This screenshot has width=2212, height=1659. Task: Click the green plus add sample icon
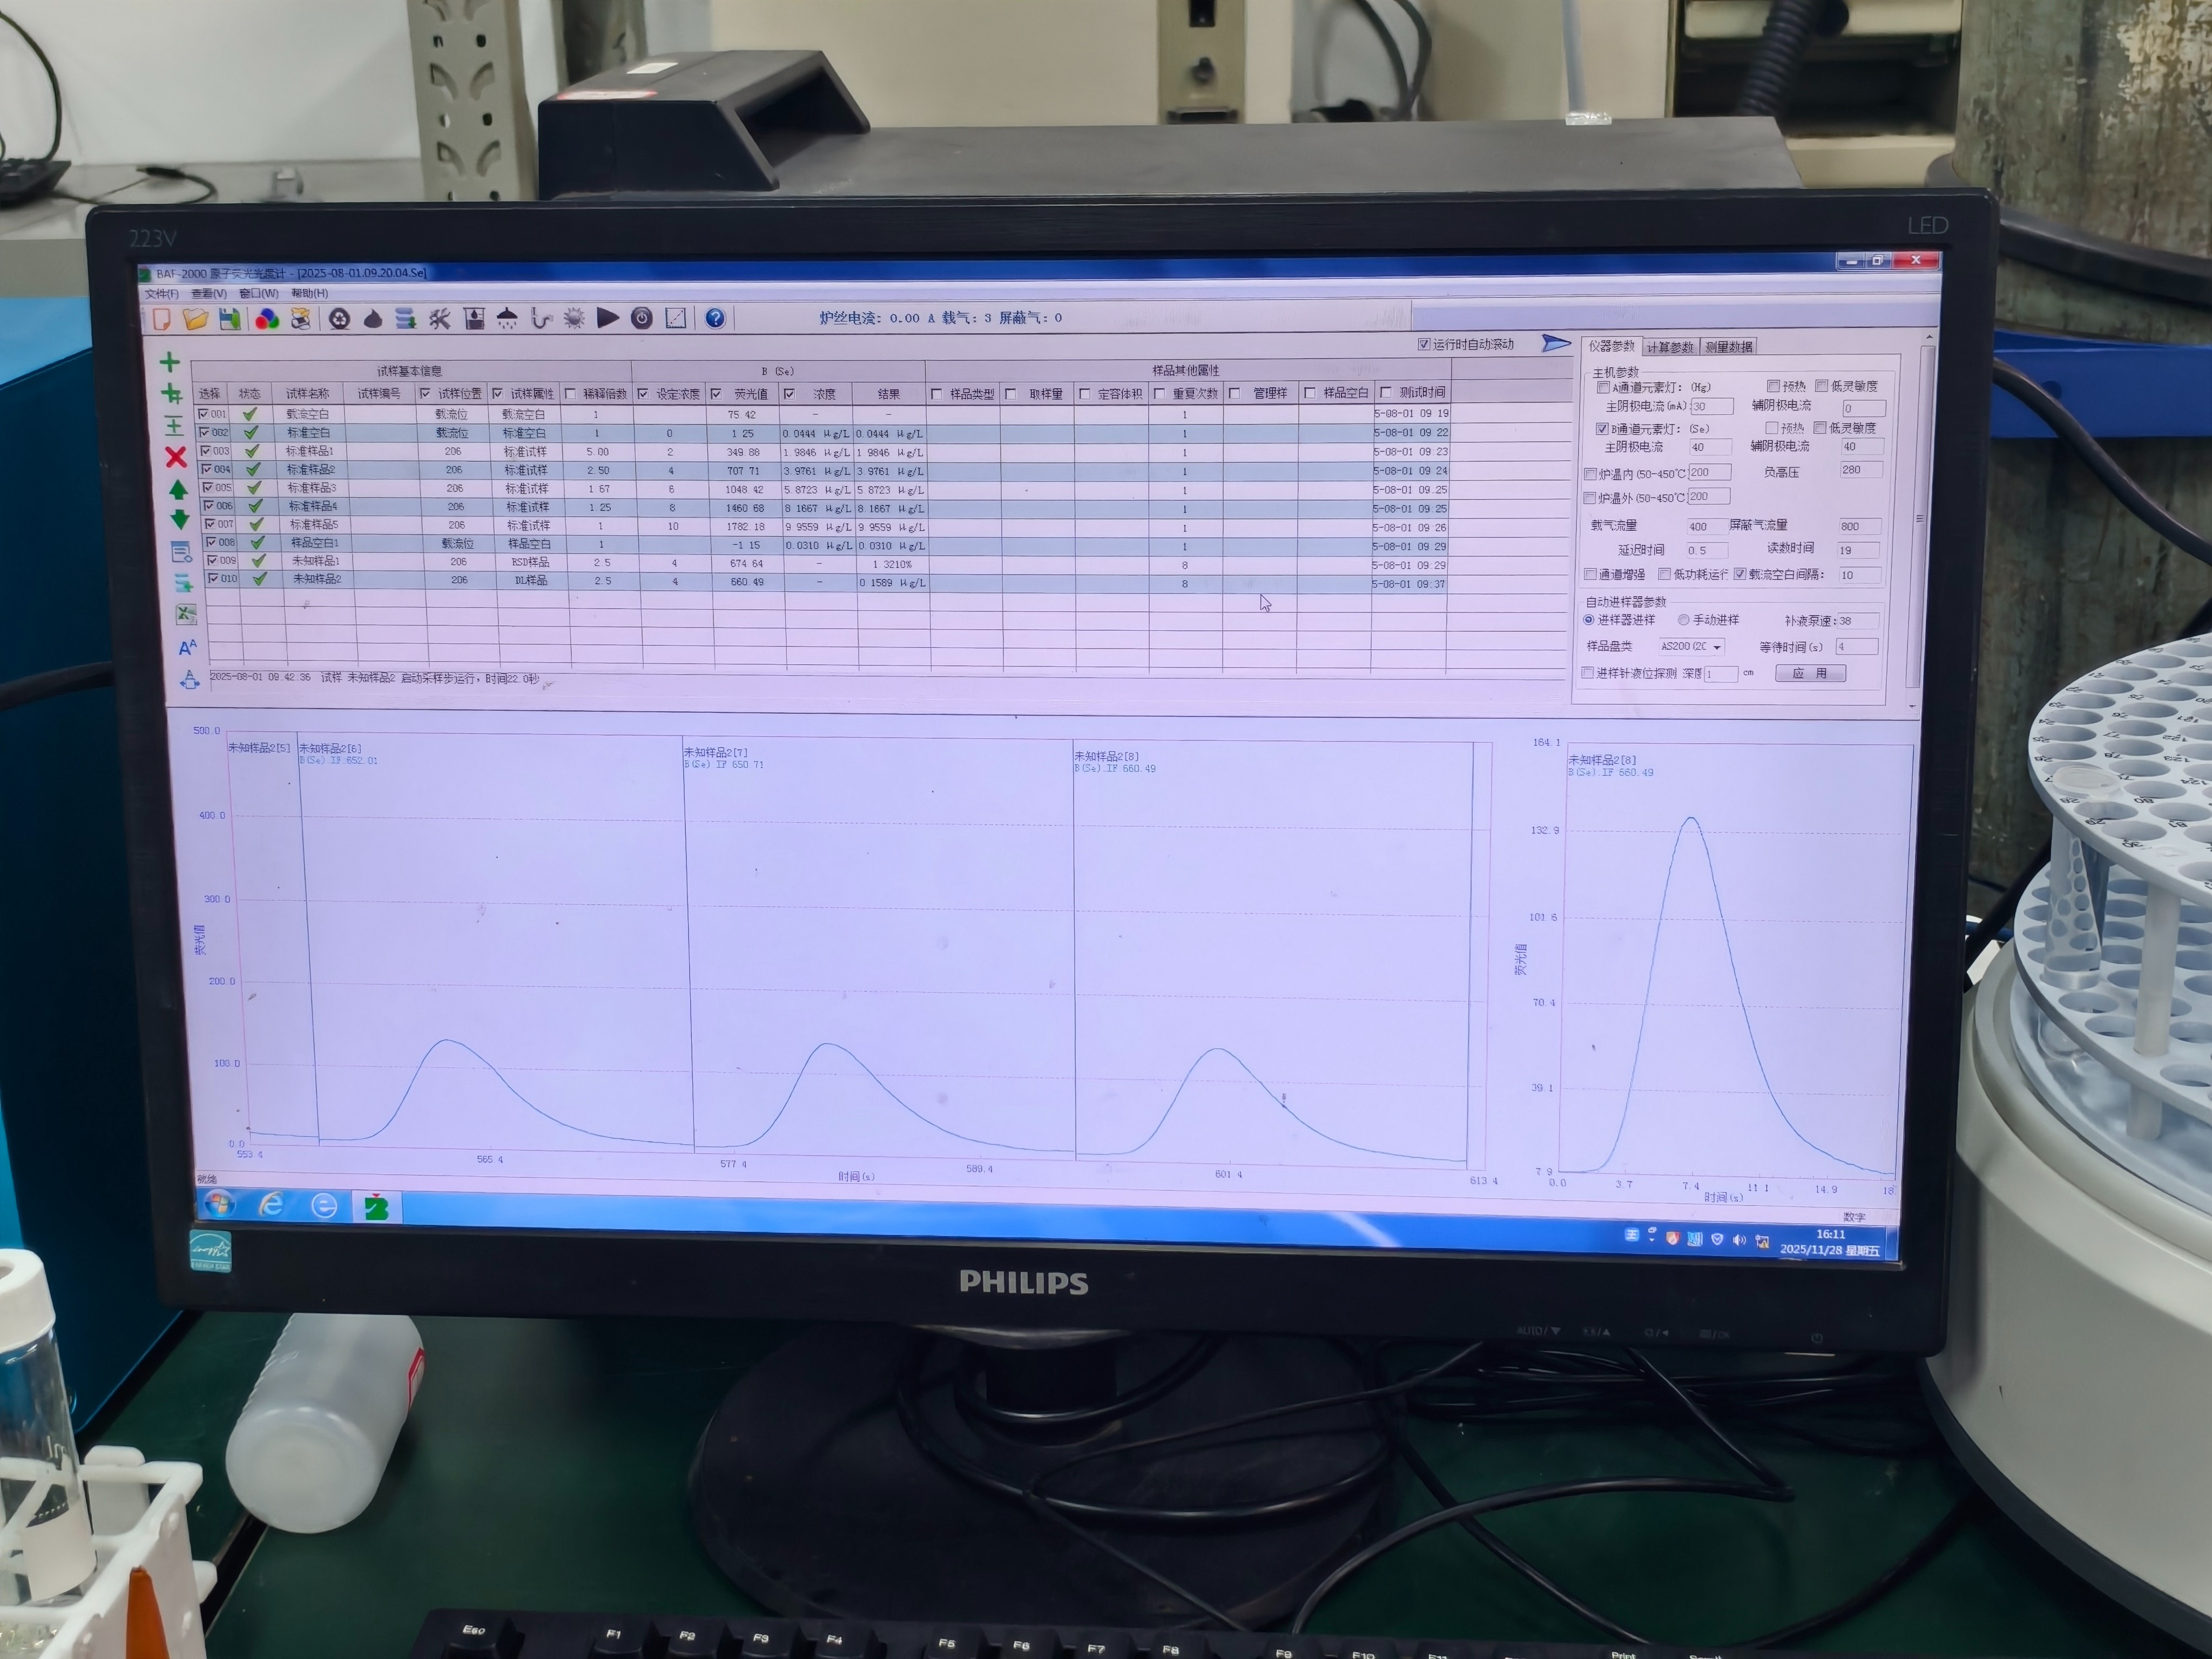tap(170, 362)
